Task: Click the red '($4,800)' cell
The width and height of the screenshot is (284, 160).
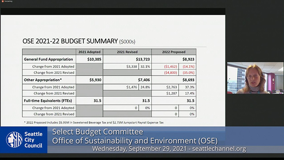Action: coord(165,72)
